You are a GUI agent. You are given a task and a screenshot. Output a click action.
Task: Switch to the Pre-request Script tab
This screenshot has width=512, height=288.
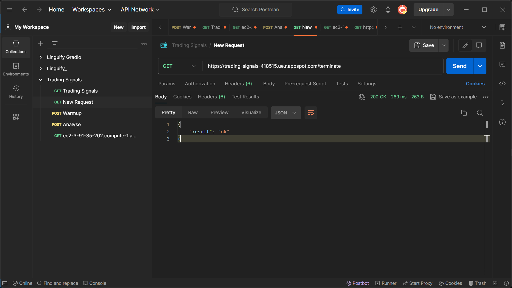(x=305, y=84)
